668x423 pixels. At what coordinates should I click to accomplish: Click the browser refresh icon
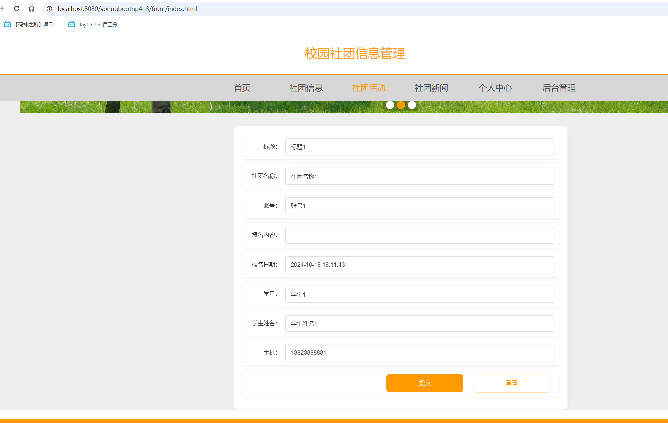[x=16, y=8]
